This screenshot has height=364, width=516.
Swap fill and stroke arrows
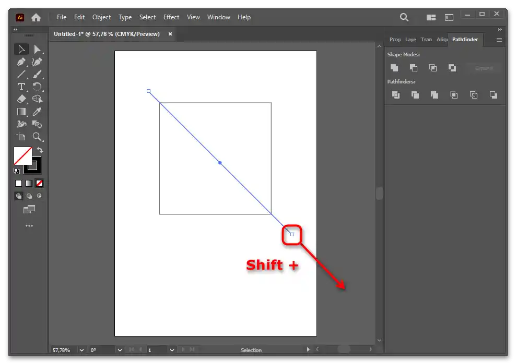click(40, 150)
